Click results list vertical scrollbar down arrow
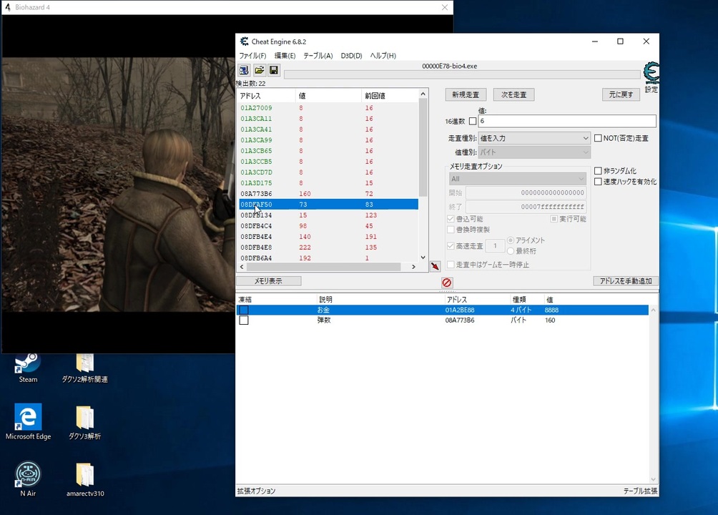718x515 pixels. [423, 257]
